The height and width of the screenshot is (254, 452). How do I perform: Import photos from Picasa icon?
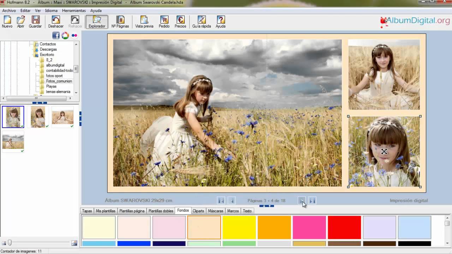tap(65, 35)
